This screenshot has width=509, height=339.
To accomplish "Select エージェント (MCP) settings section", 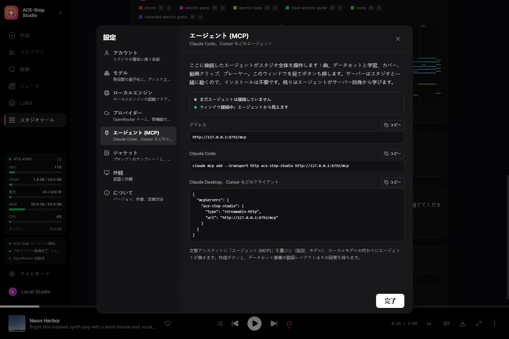I will [x=138, y=136].
